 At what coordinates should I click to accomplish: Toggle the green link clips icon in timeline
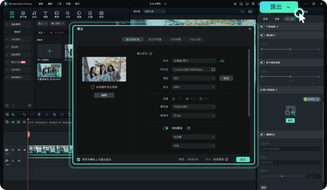point(13,122)
